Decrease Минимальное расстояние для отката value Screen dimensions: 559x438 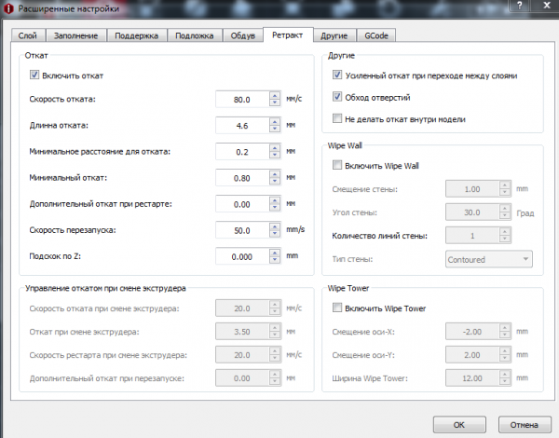coord(275,156)
